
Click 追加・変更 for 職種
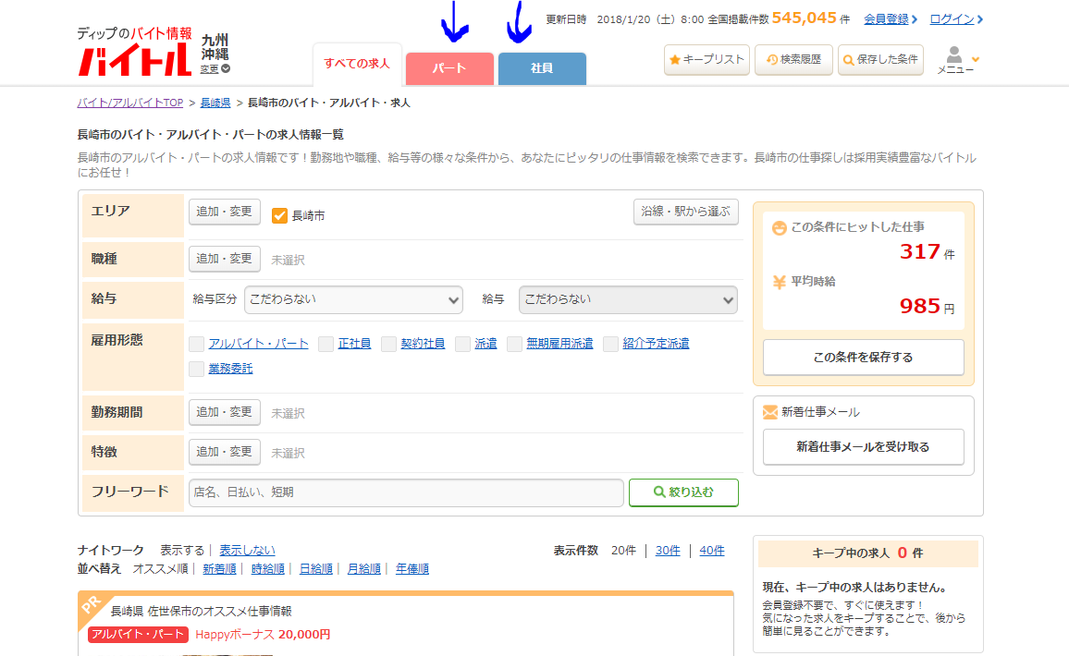(225, 259)
